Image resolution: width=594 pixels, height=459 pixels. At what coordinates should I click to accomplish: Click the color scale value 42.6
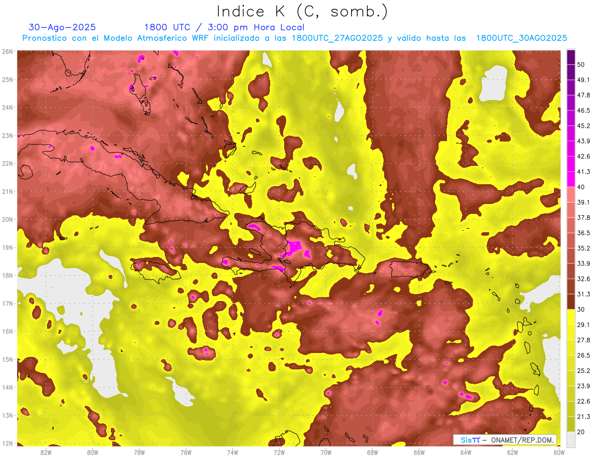pos(584,156)
